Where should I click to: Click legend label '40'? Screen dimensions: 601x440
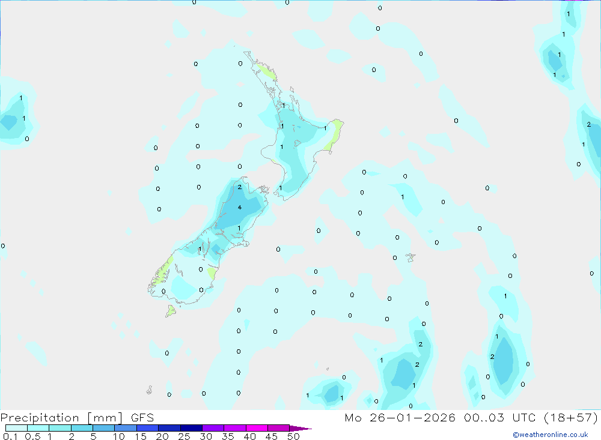[249, 436]
